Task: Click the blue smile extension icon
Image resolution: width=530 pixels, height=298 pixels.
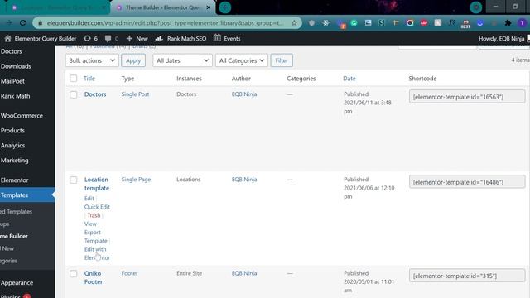Action: (480, 23)
